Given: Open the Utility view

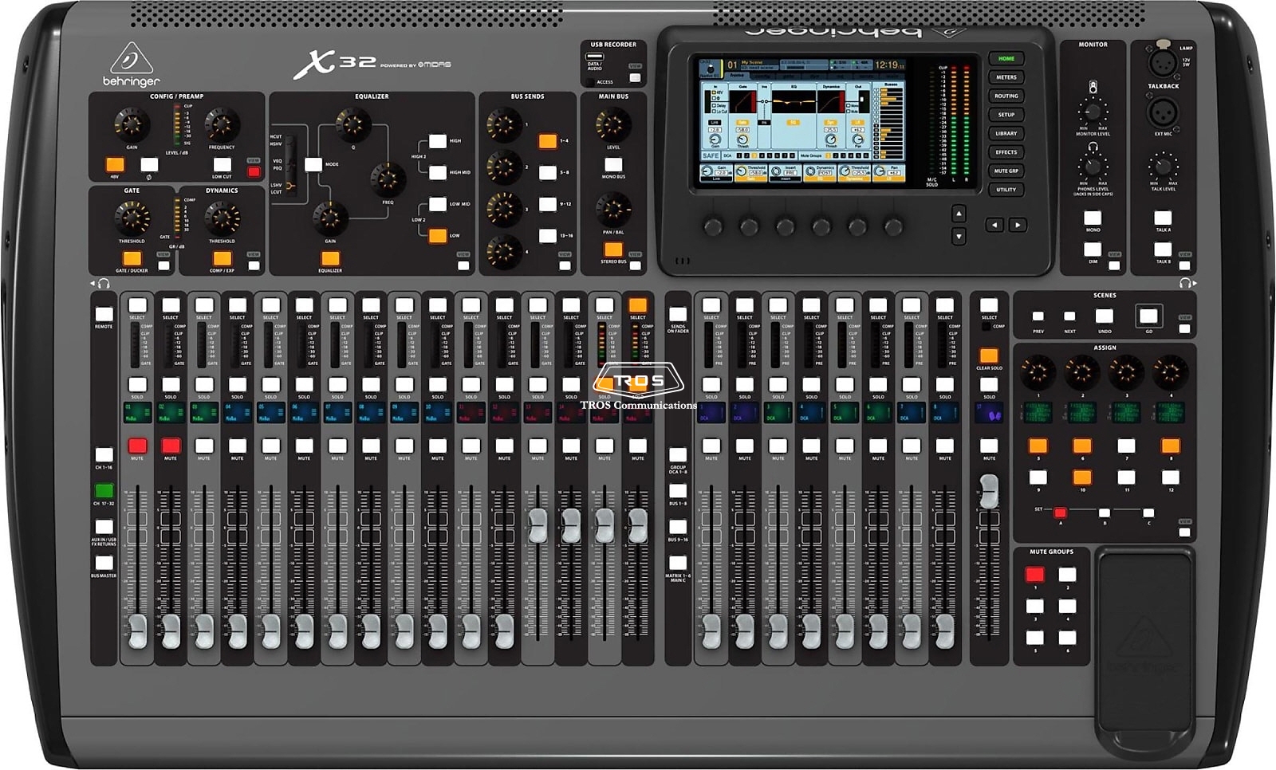Looking at the screenshot, I should 1006,190.
